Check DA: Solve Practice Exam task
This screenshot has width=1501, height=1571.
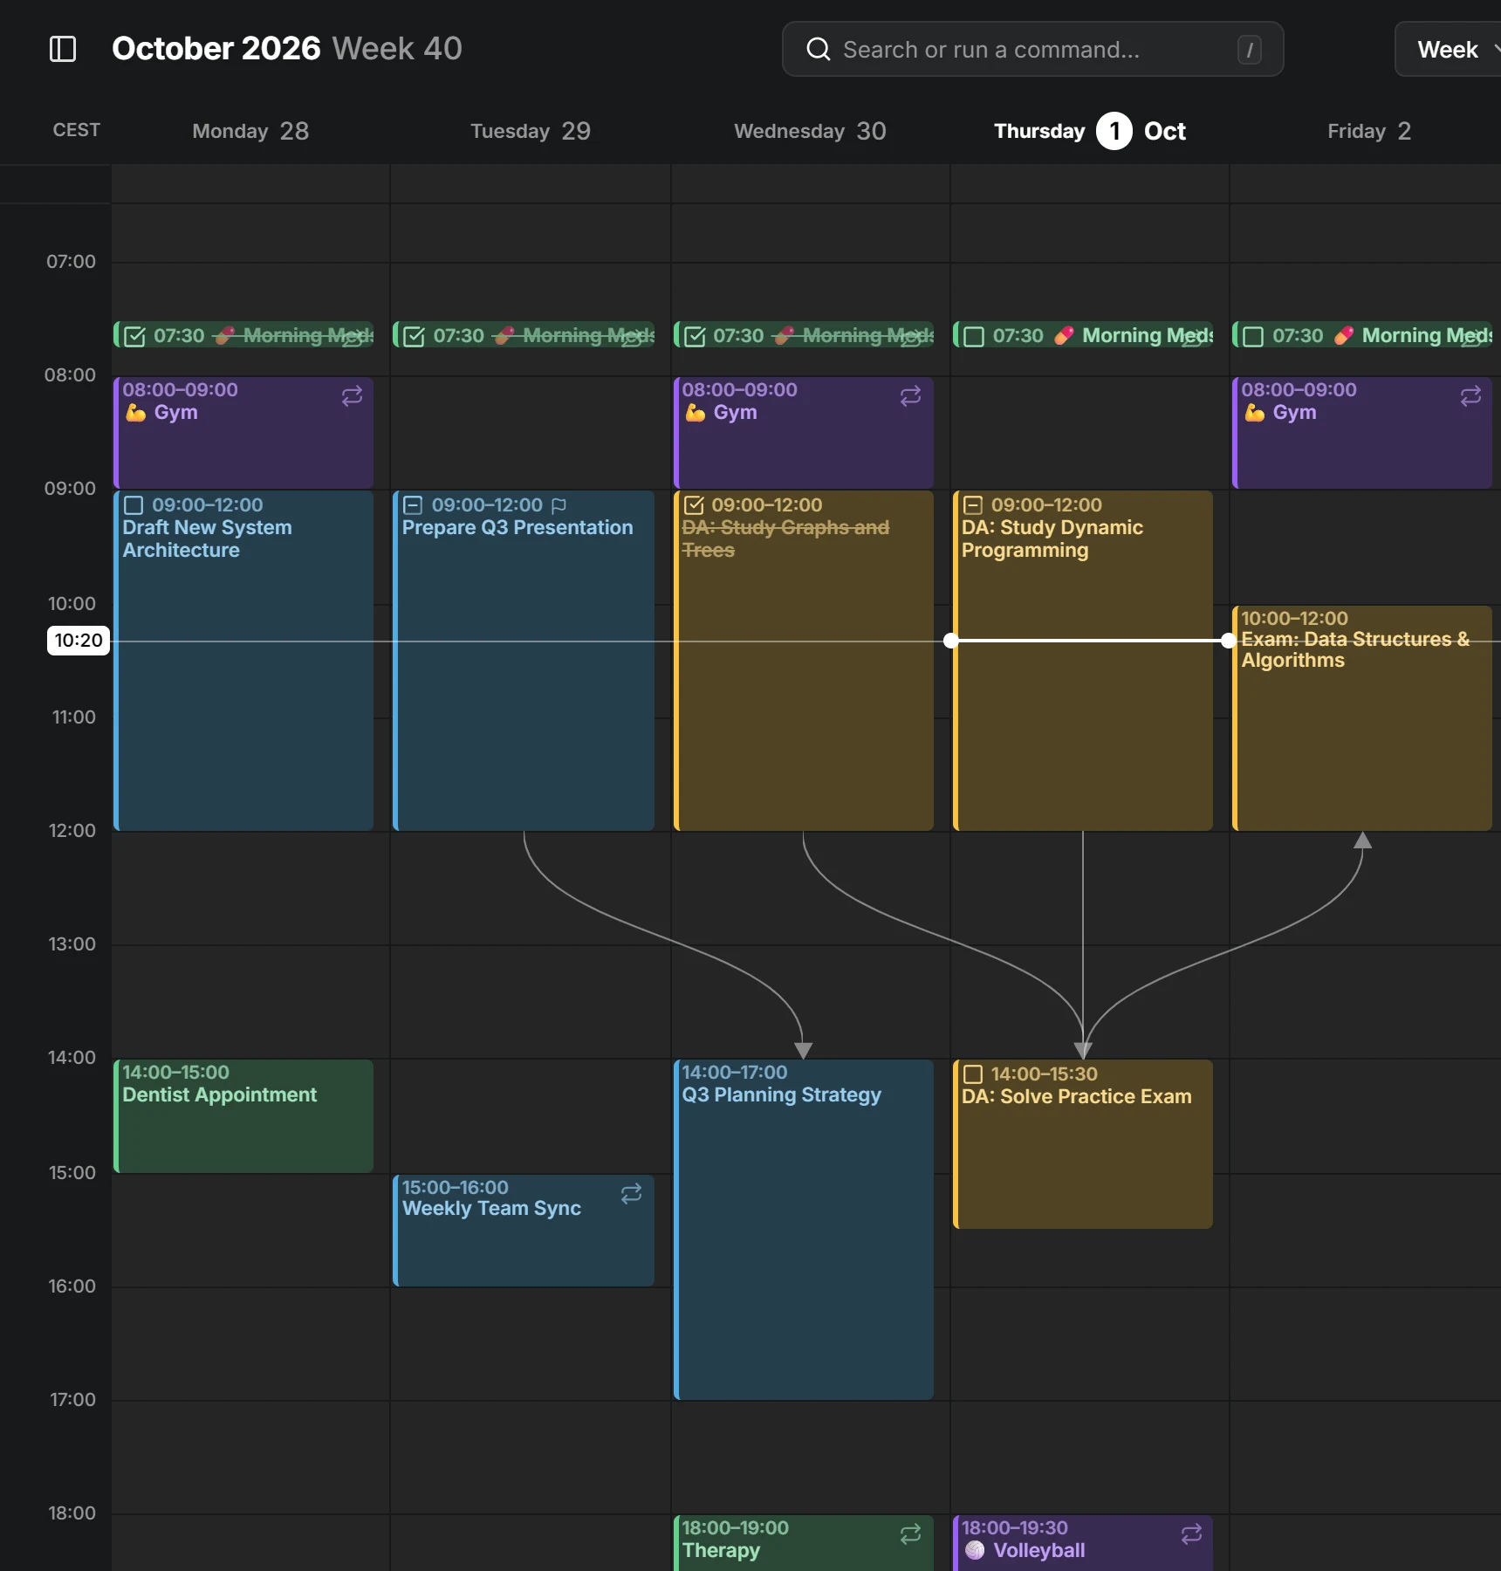point(973,1074)
